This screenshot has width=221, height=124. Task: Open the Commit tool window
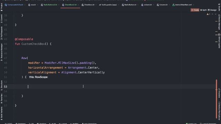[x=1, y=19]
